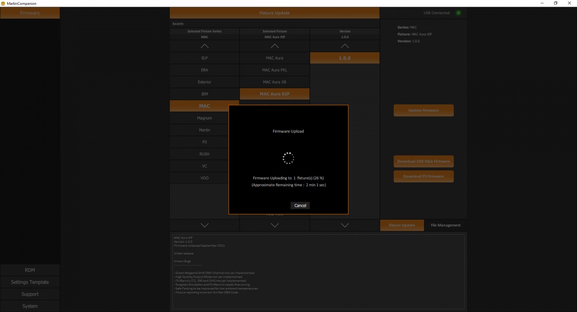Screen dimensions: 577x312
Task: Click the up chevron above the series list
Action: [x=204, y=46]
